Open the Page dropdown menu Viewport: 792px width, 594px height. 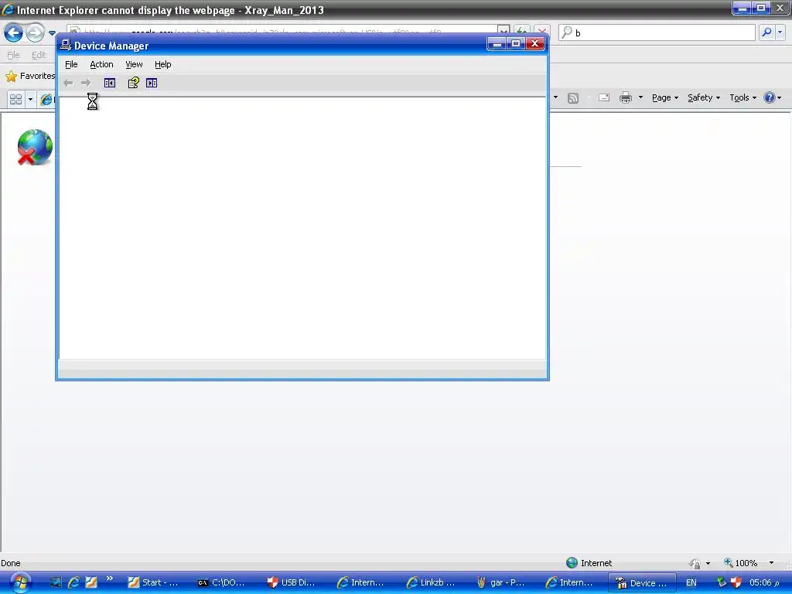point(664,97)
